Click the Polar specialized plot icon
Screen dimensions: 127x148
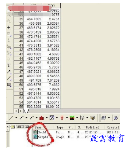(x=82, y=118)
